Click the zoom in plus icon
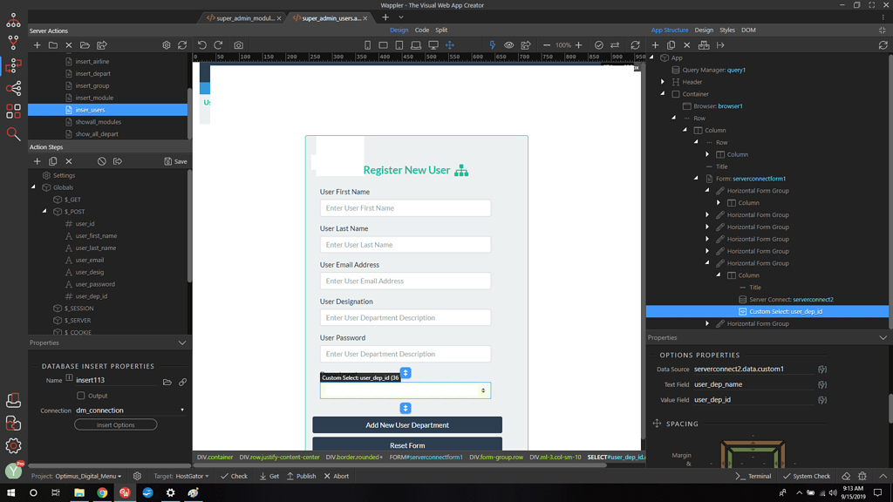The width and height of the screenshot is (893, 502). pos(579,45)
